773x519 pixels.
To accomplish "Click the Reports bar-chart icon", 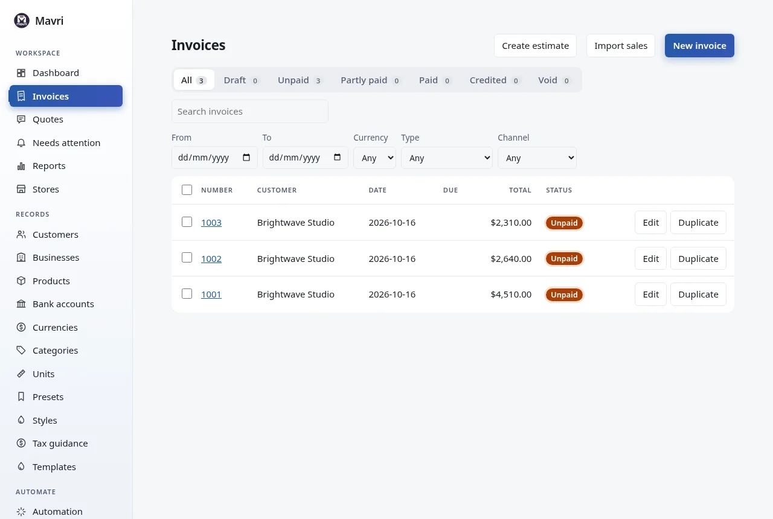I will coord(21,166).
